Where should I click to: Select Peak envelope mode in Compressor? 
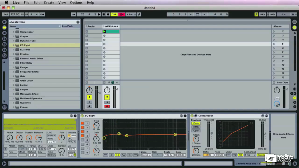[x=196, y=123]
